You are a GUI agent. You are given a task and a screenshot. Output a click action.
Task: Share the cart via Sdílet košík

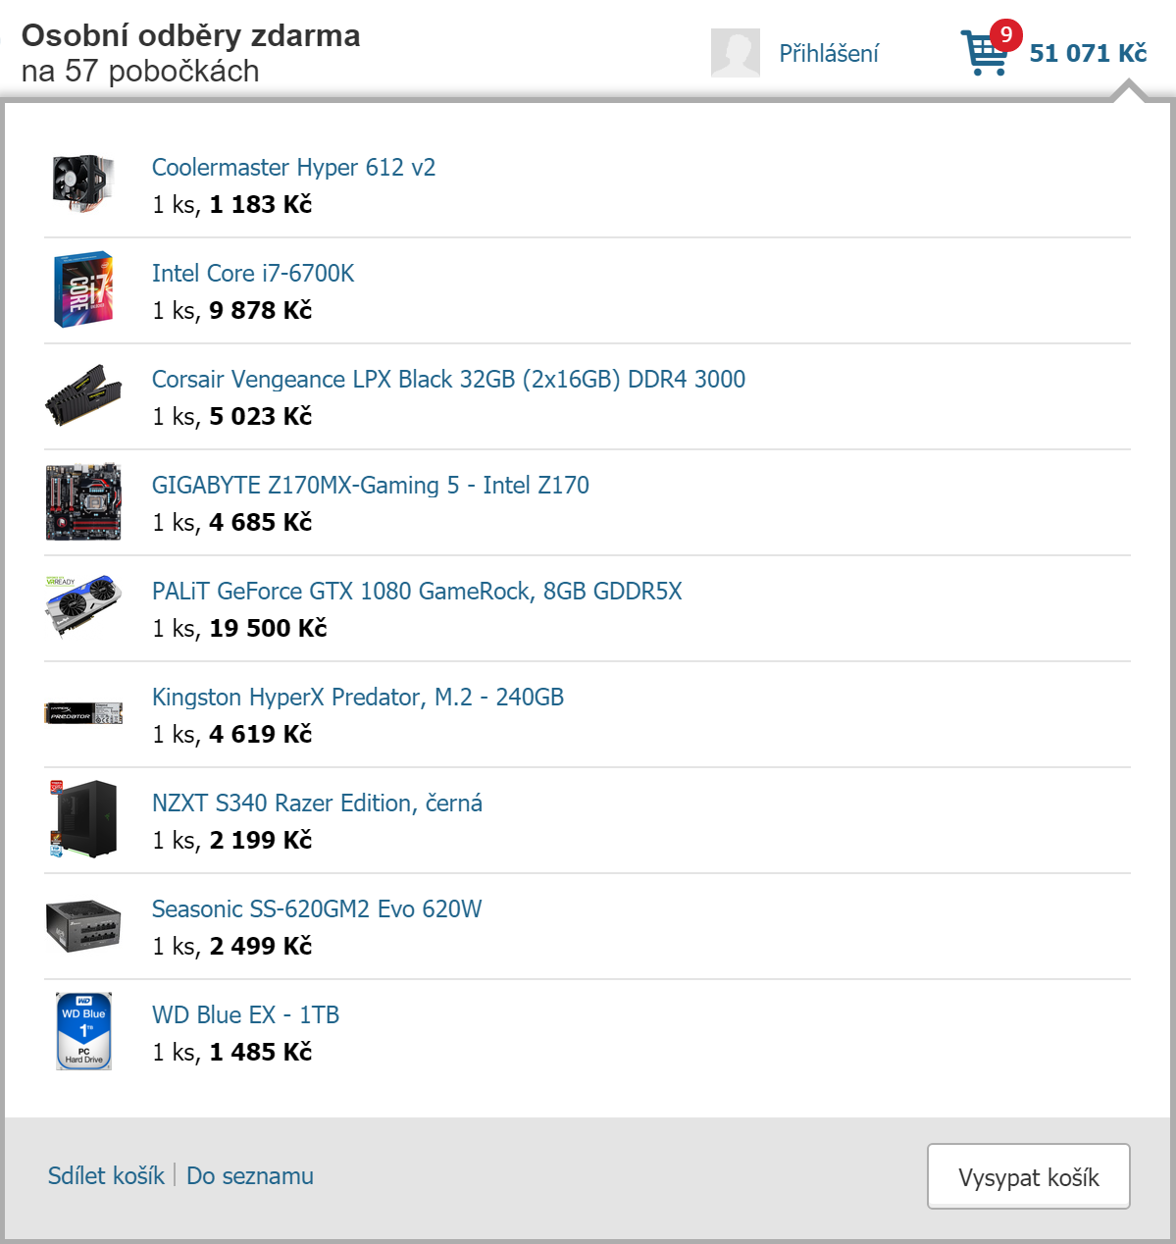pos(106,1175)
